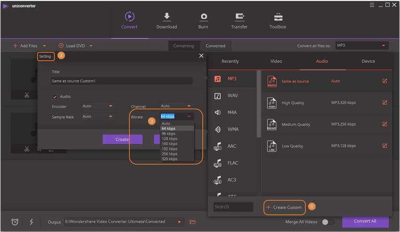Click the scheduler clock icon

pos(15,222)
